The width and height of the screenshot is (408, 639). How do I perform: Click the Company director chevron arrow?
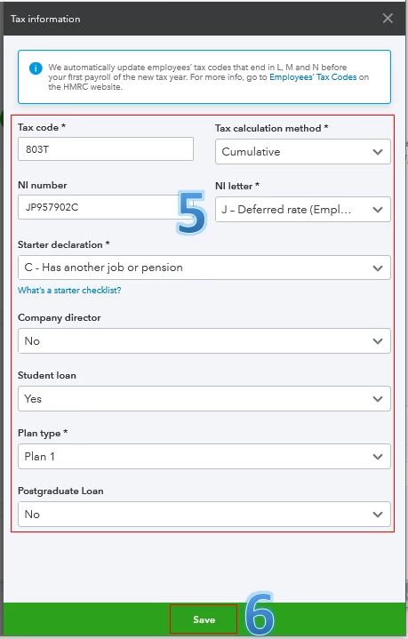coord(378,341)
